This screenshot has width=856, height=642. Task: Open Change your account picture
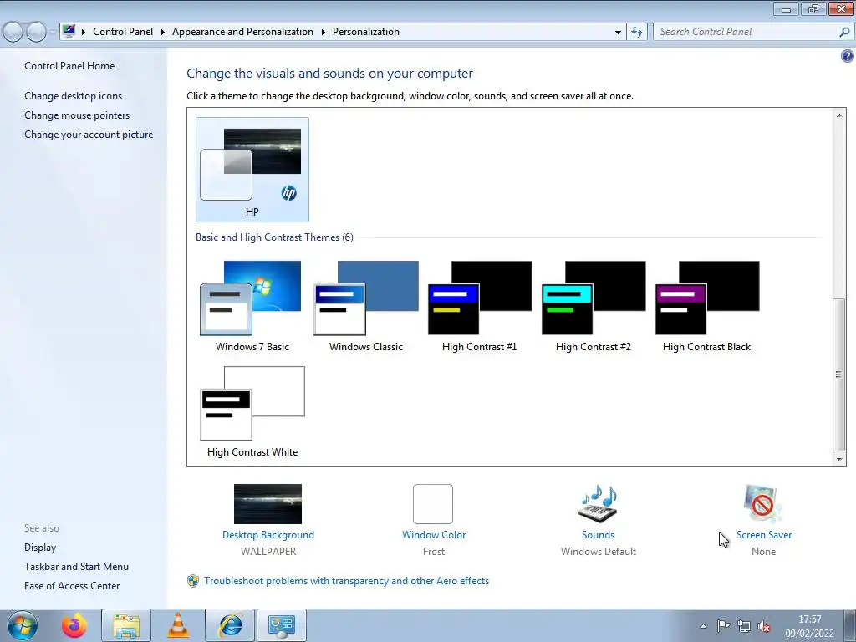(89, 135)
